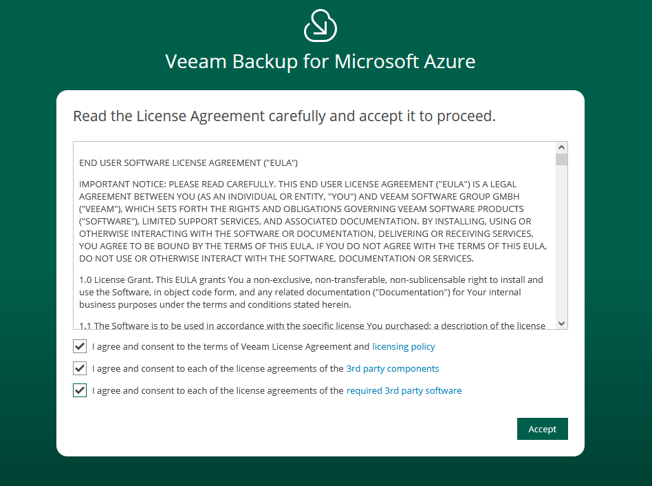Disable the required 3rd party software checkbox

pos(80,390)
